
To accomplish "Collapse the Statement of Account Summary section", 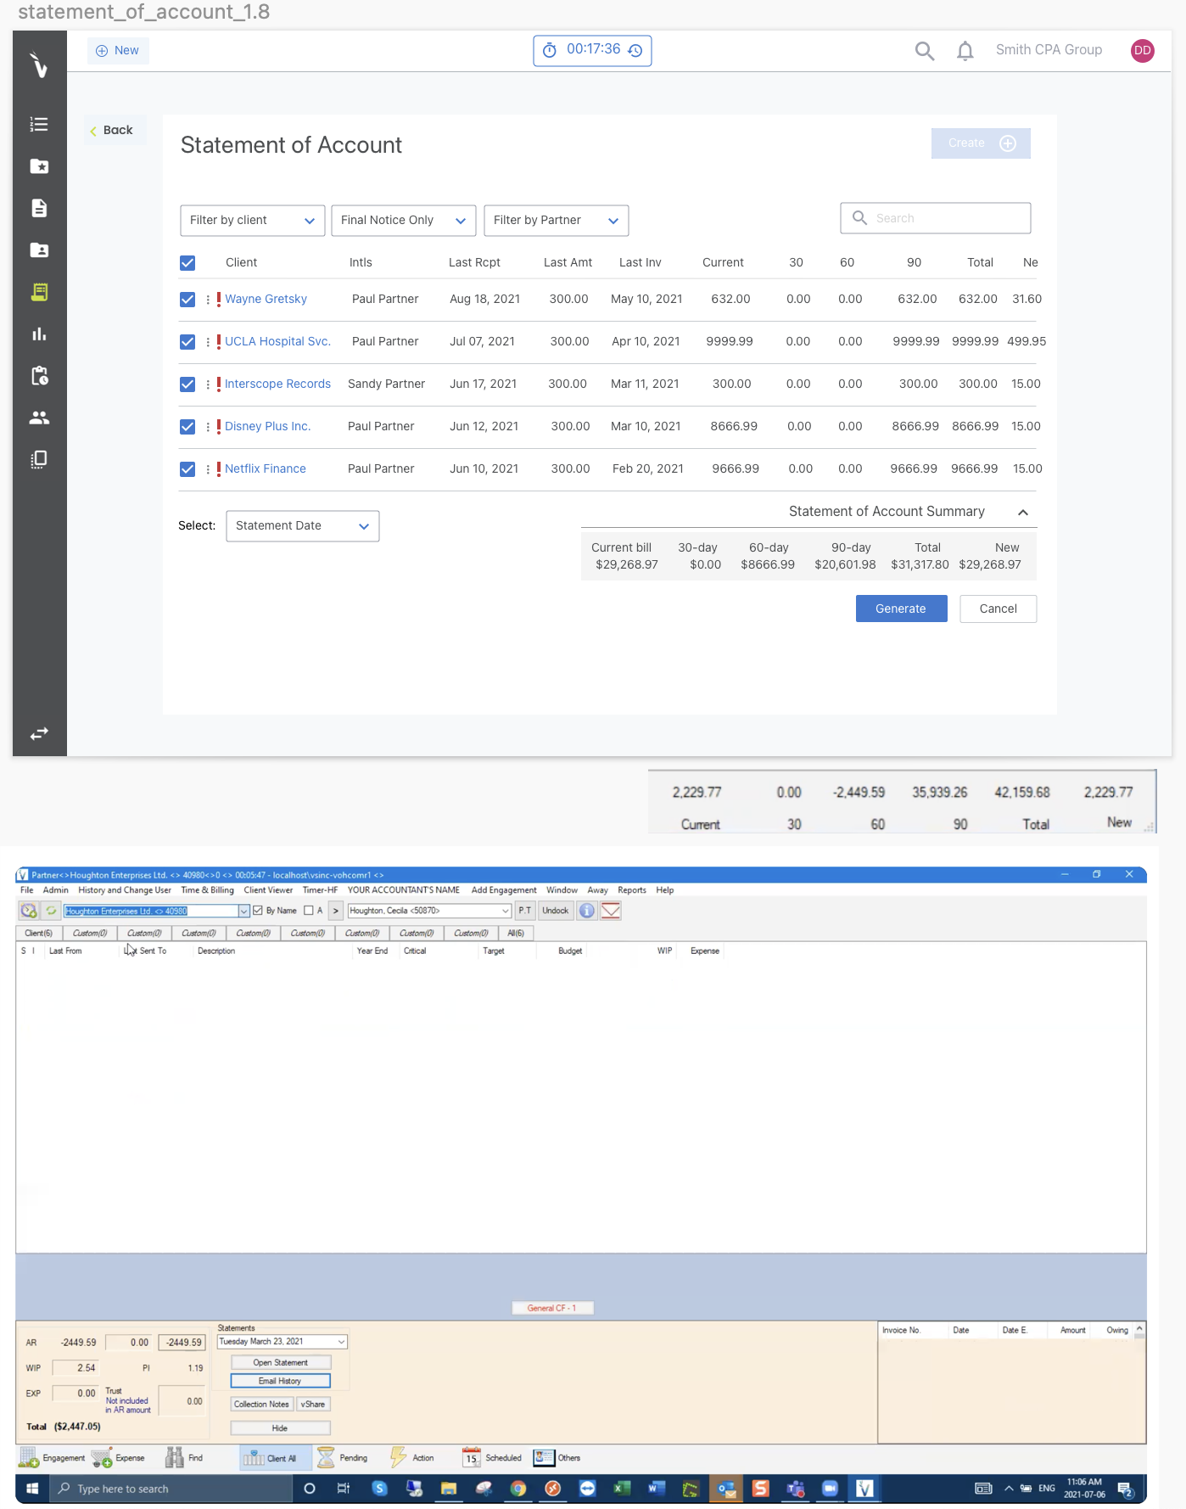I will coord(1022,512).
